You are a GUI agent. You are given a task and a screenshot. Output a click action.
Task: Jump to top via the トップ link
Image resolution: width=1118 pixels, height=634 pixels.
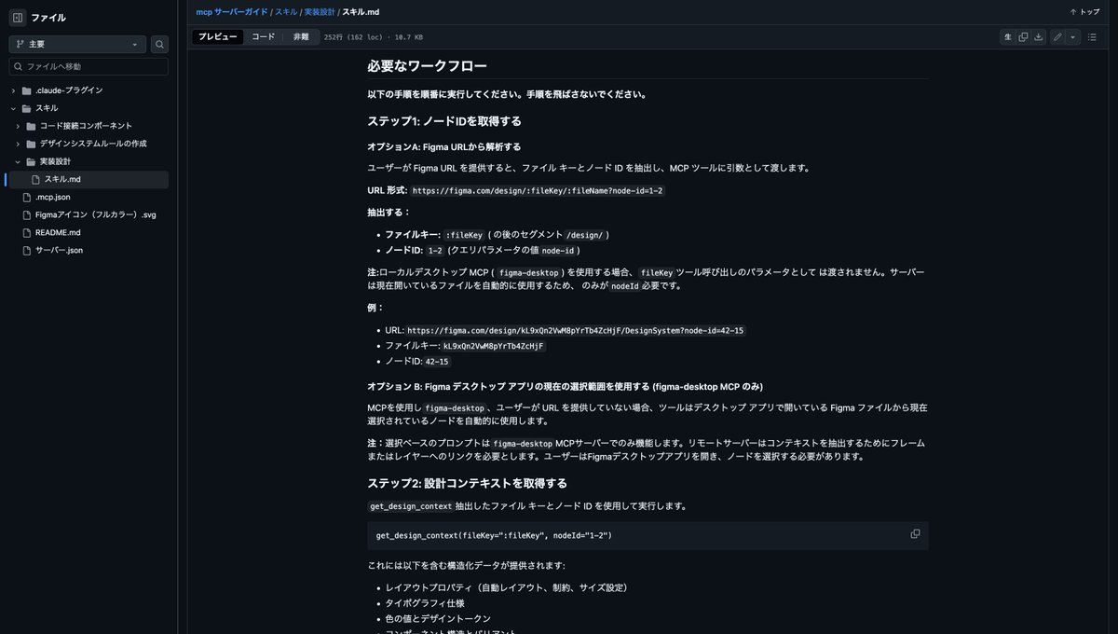(x=1086, y=12)
